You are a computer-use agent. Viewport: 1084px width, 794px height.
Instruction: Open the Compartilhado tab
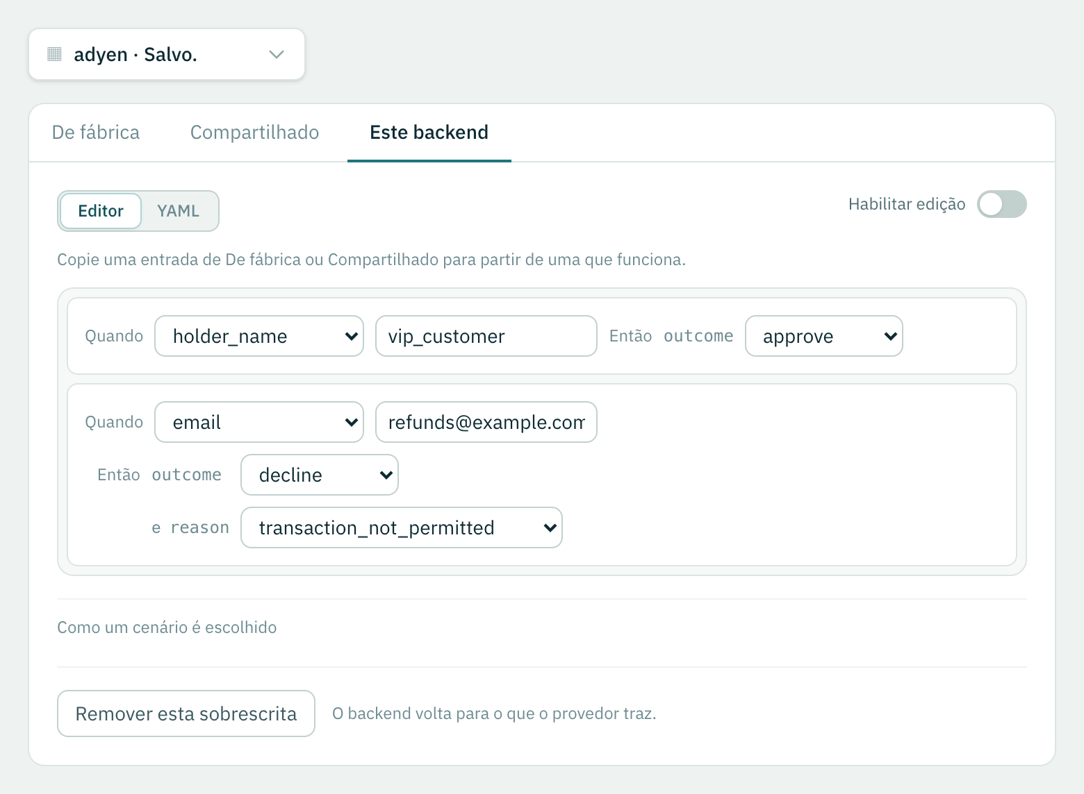[x=255, y=133]
